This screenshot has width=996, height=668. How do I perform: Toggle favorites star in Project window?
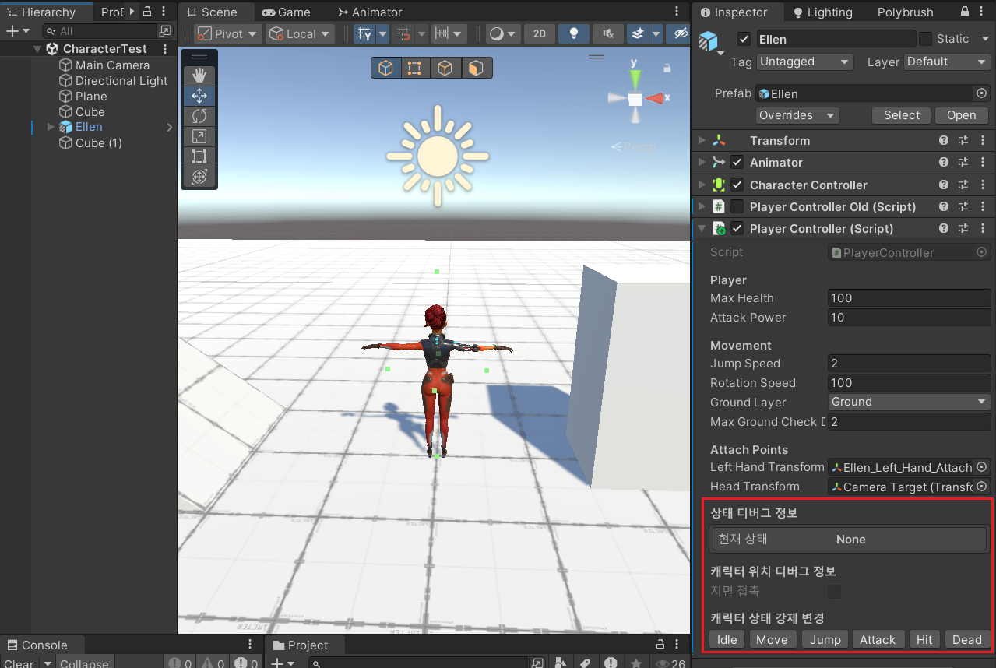[x=635, y=663]
